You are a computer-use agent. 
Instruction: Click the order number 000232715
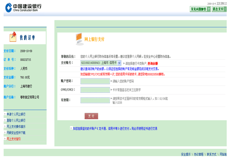pyautogui.click(x=25, y=60)
